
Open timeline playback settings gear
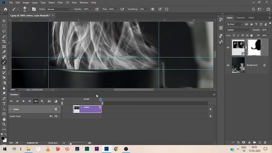click(42, 101)
